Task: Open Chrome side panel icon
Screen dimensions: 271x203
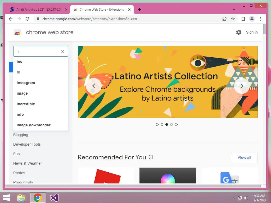Action: coord(243,19)
